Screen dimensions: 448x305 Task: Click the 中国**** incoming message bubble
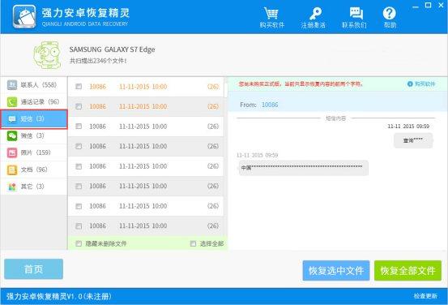[x=303, y=168]
